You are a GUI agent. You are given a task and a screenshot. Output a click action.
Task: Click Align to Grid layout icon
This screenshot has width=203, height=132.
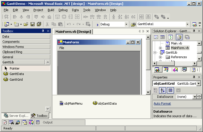tap(6, 17)
